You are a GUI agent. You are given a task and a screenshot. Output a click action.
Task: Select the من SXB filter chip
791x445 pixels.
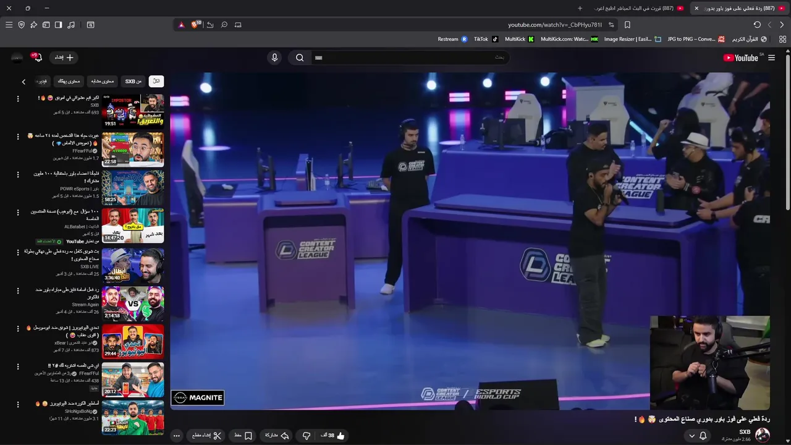pyautogui.click(x=133, y=81)
